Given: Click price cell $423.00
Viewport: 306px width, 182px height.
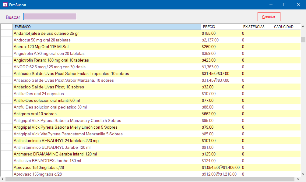Looking at the screenshot, I should tap(221, 60).
